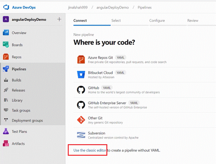Choose Azure Repos Git as code source
Image resolution: width=216 pixels, height=164 pixels.
[145, 60]
